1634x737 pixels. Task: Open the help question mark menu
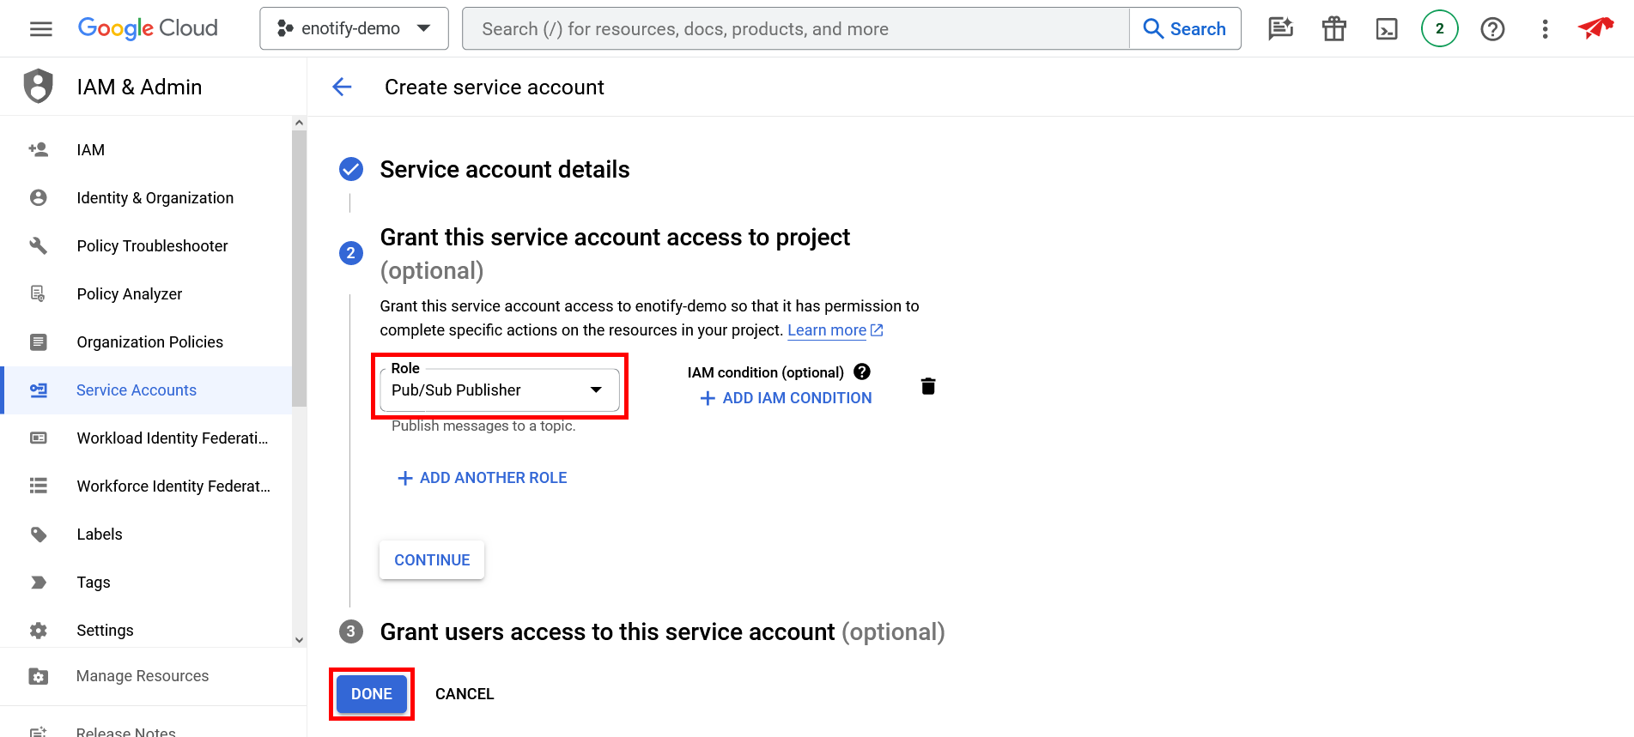point(1492,29)
